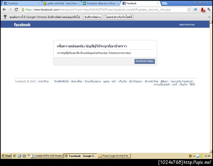Close the active Facebook tab

(x=157, y=4)
